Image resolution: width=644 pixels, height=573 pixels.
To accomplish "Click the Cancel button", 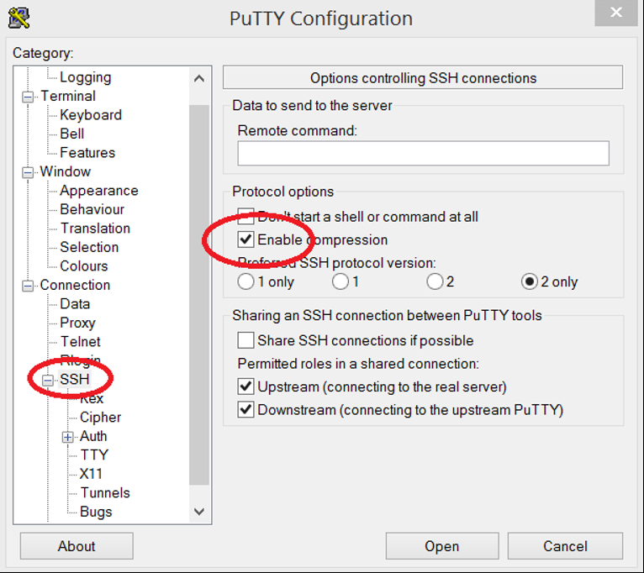I will click(565, 546).
